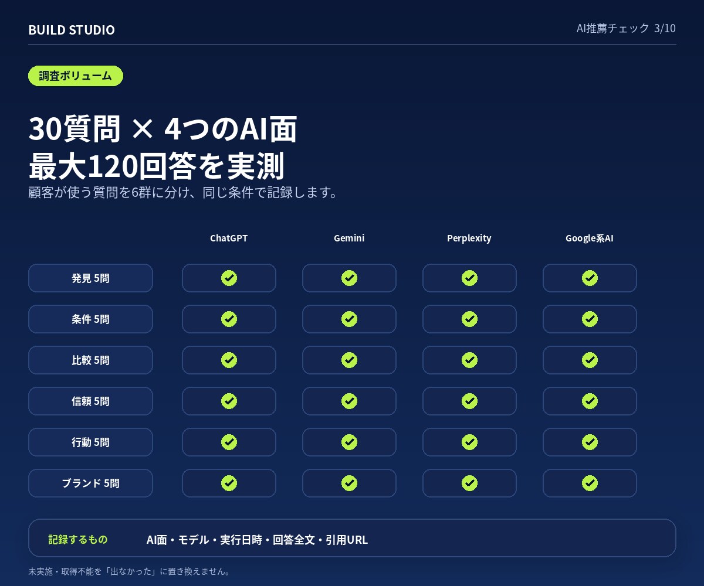Click the Gemini checkmark in 行動 5問 row
This screenshot has width=704, height=586.
click(x=349, y=442)
